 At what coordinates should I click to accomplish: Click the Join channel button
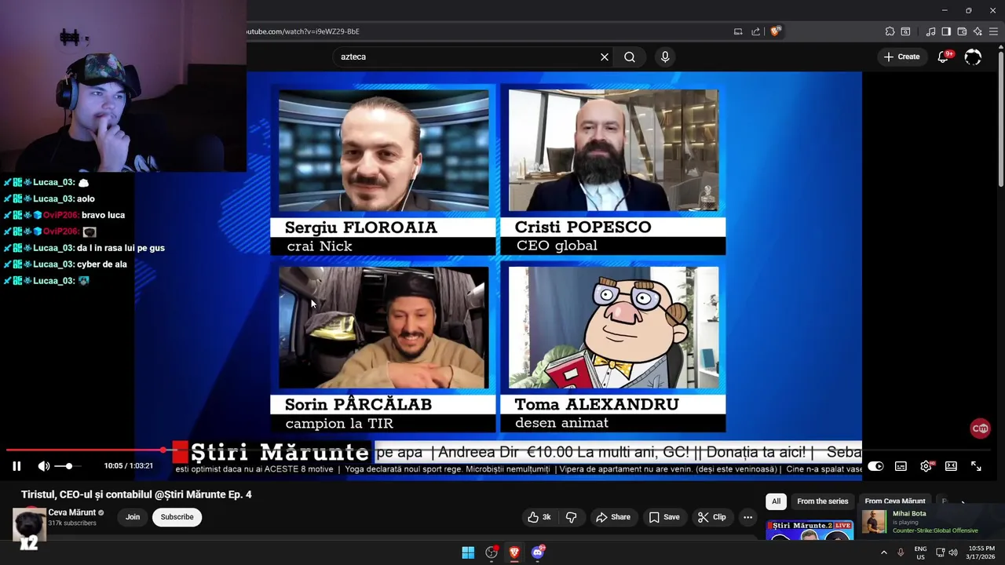coord(133,517)
